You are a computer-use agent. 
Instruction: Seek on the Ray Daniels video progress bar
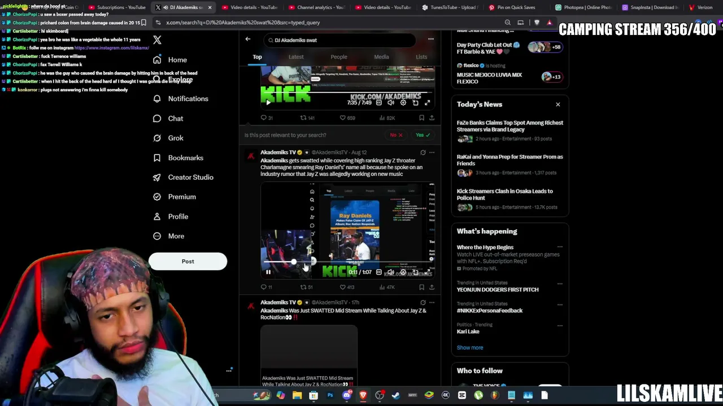pyautogui.click(x=347, y=263)
